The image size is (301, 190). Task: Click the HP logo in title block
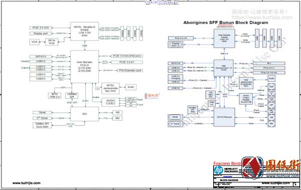tap(219, 170)
